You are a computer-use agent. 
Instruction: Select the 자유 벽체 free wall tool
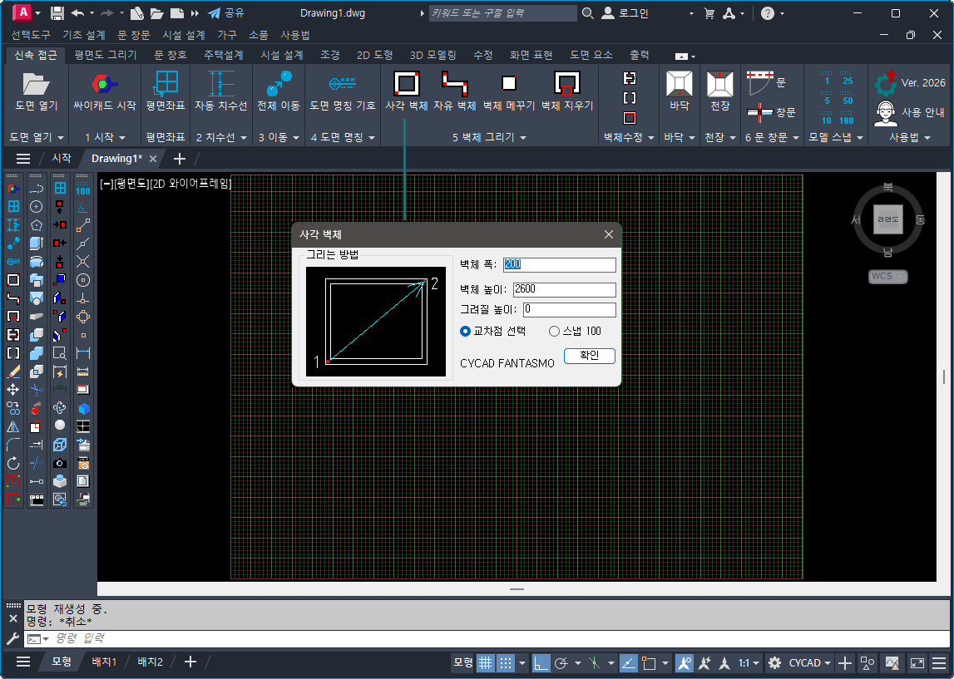click(x=455, y=84)
